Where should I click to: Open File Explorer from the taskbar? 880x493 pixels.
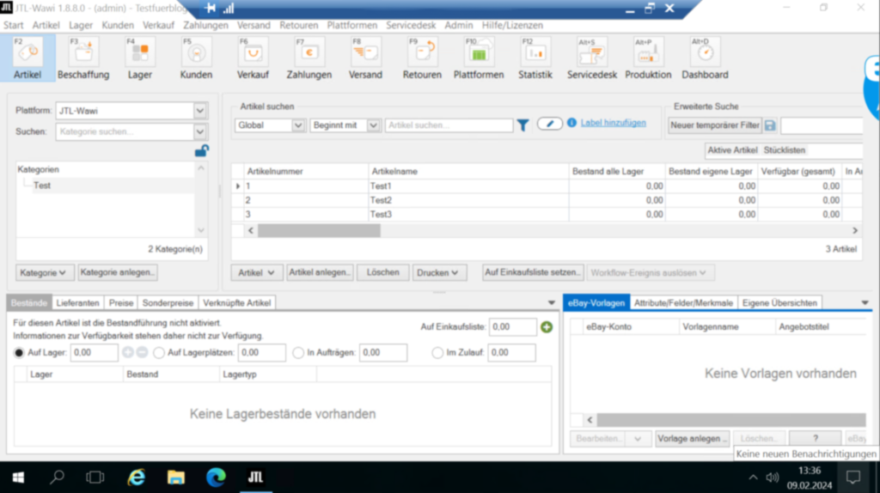[x=175, y=478]
